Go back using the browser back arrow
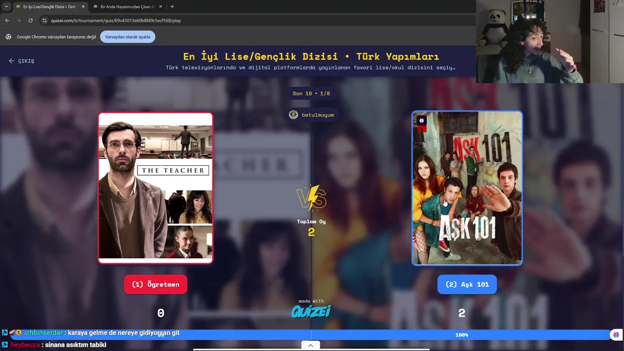Screen dimensions: 624x351 (7, 20)
